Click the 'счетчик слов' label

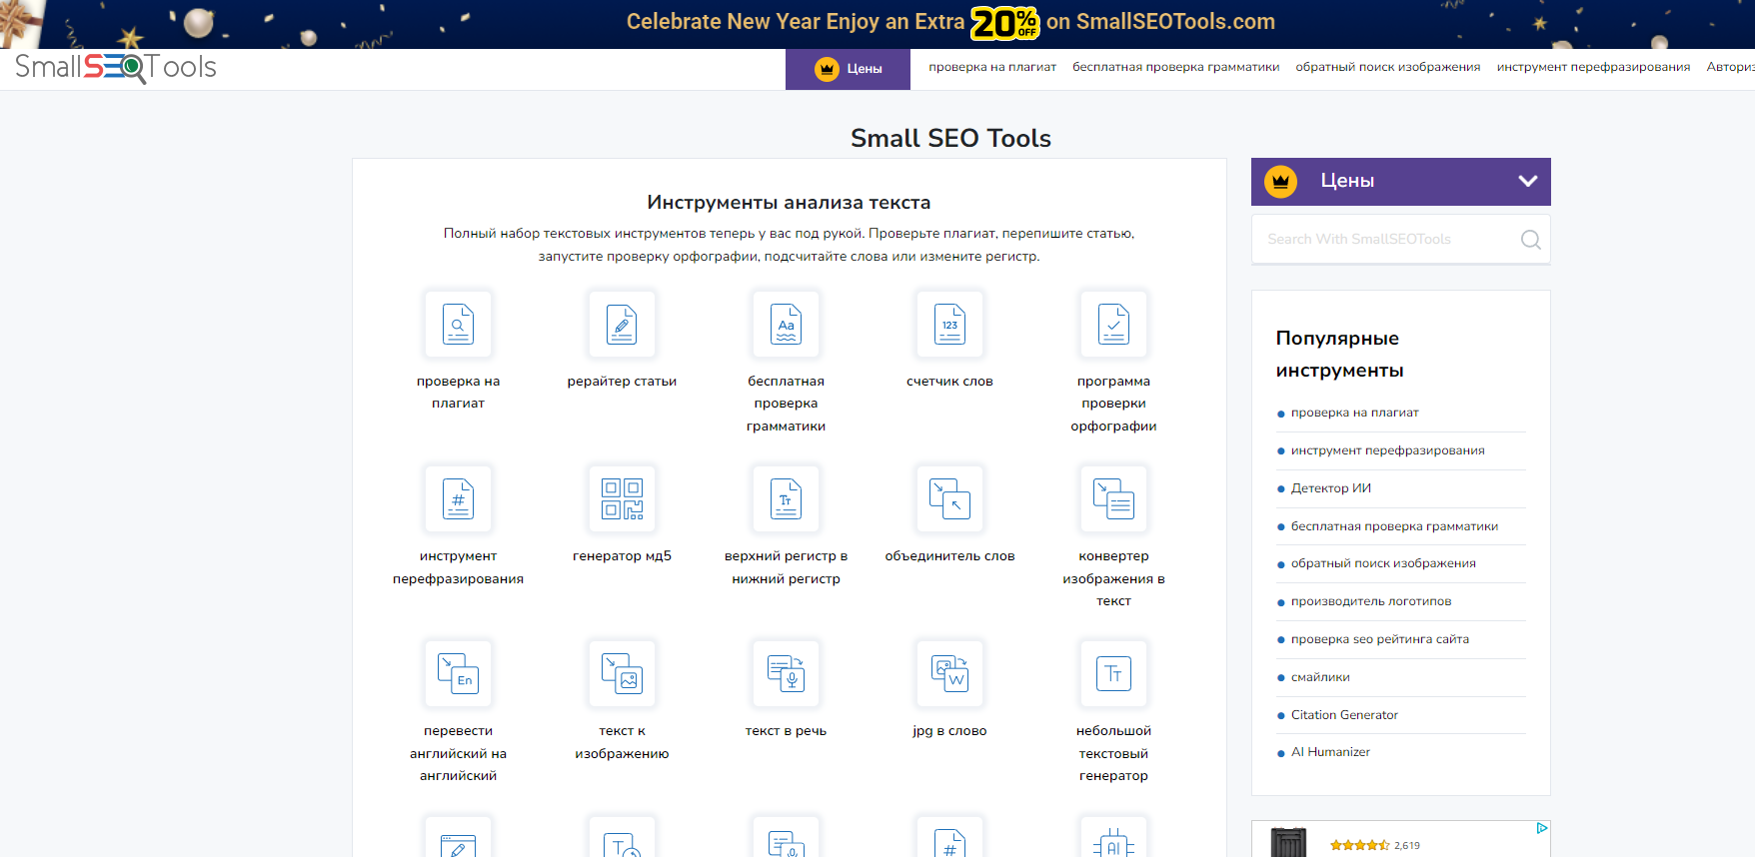(949, 382)
